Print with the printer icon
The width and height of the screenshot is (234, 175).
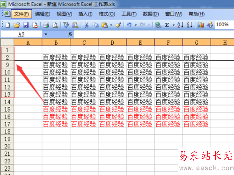[46, 25]
